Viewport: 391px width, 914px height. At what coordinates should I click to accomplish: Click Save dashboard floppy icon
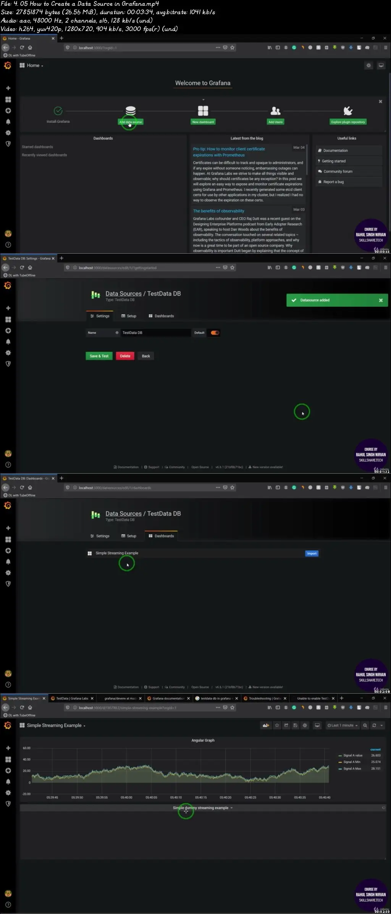click(296, 725)
